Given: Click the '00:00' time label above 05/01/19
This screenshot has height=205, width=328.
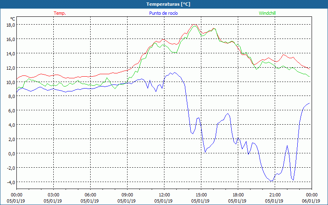Looking at the screenshot, I should pos(16,195).
